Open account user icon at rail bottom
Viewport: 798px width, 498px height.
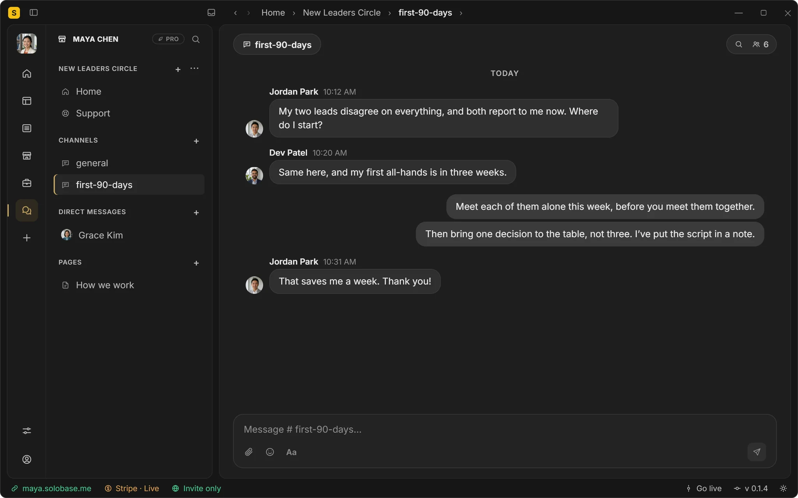(x=26, y=459)
